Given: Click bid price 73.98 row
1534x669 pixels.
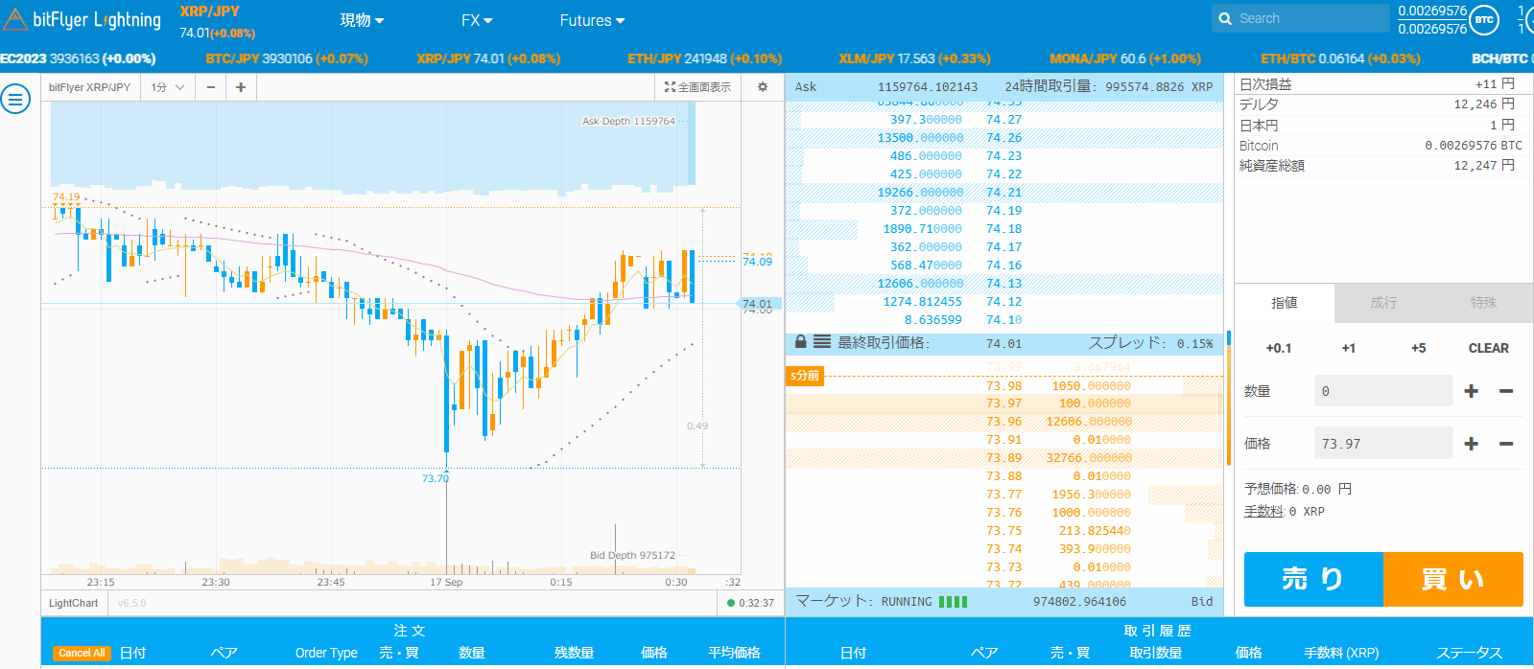Looking at the screenshot, I should [1004, 386].
